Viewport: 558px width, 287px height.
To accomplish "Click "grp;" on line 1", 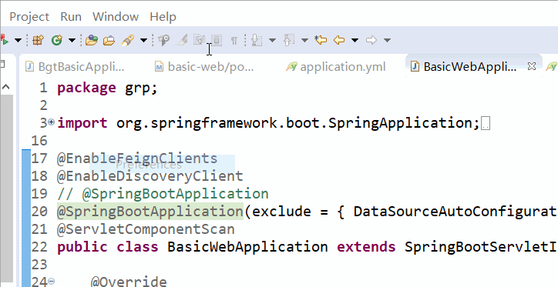I will pyautogui.click(x=141, y=88).
